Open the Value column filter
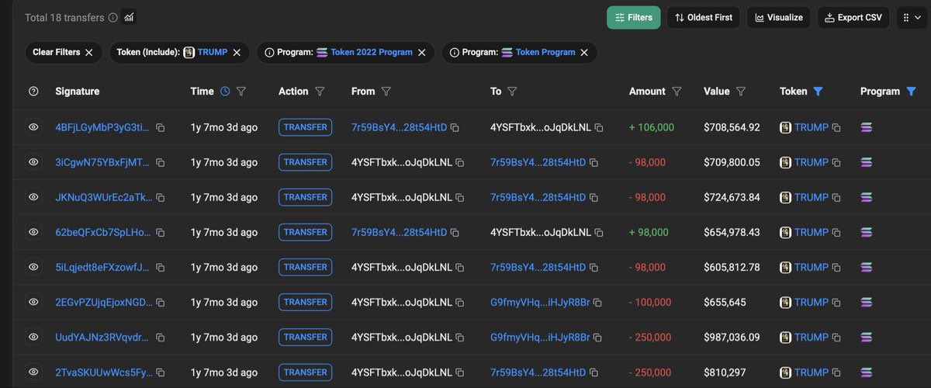The width and height of the screenshot is (931, 388). (741, 91)
